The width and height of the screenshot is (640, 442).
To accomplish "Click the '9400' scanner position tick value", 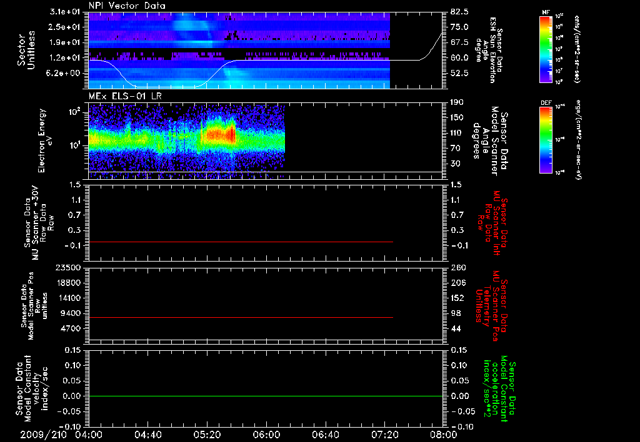I will (x=71, y=313).
